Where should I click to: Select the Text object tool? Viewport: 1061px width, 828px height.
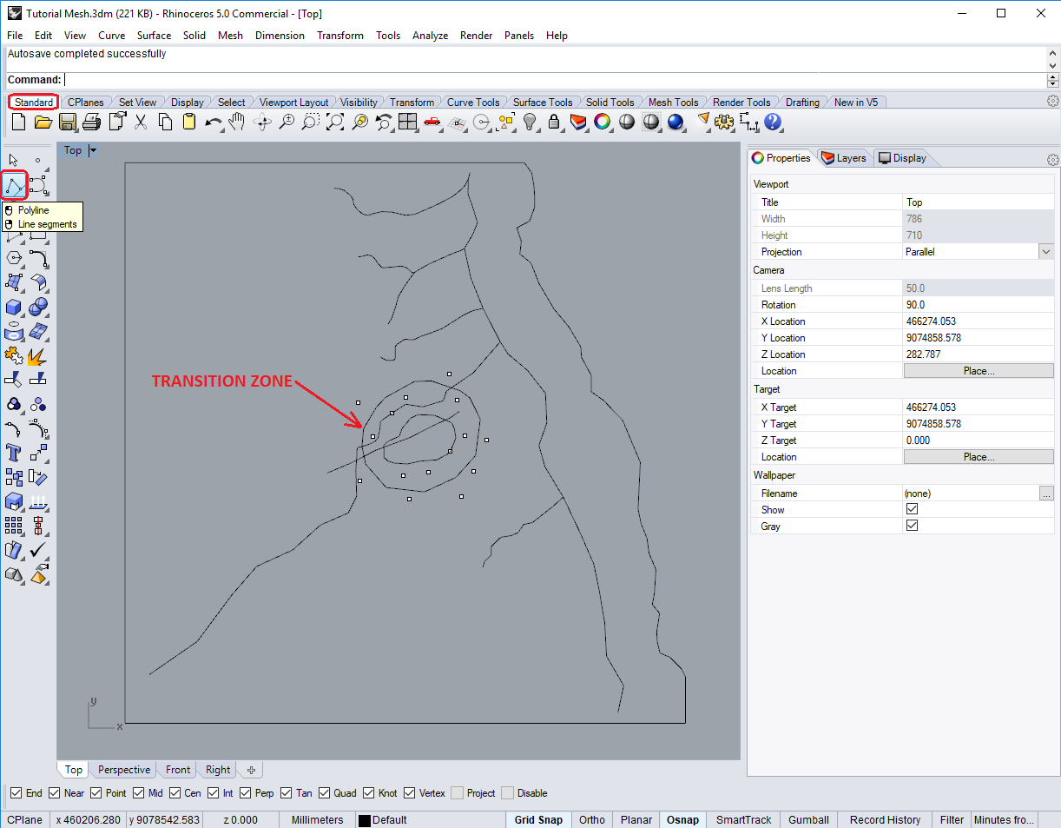click(x=13, y=453)
